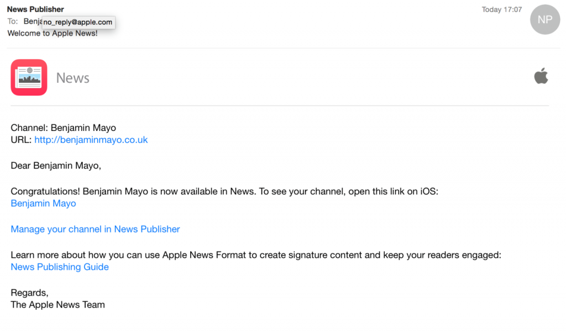Screen dimensions: 566x333
Task: Click the no_reply@apple.com address tooltip
Action: pos(77,23)
